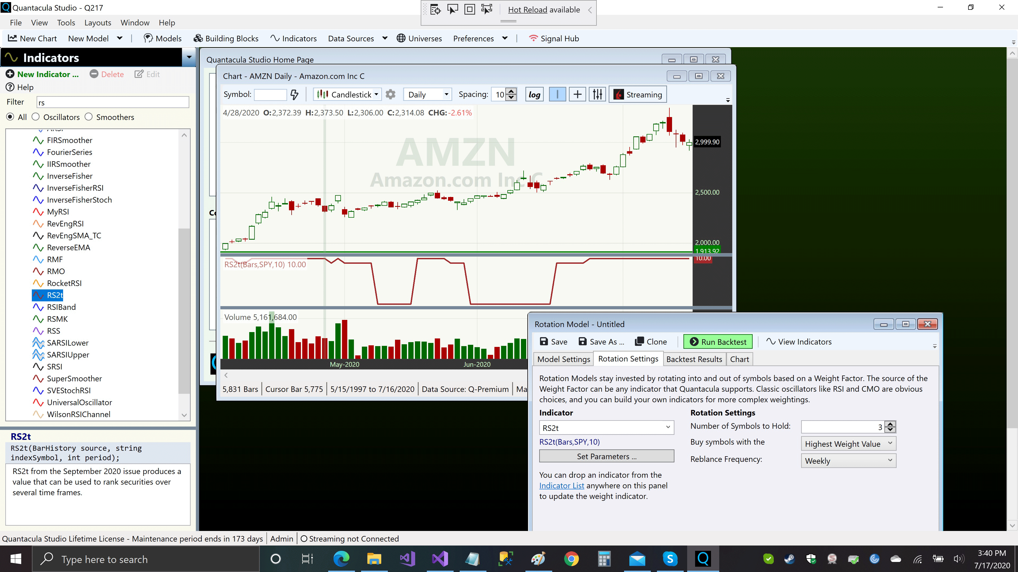Click the Delete indicator button
This screenshot has width=1018, height=572.
pyautogui.click(x=107, y=74)
